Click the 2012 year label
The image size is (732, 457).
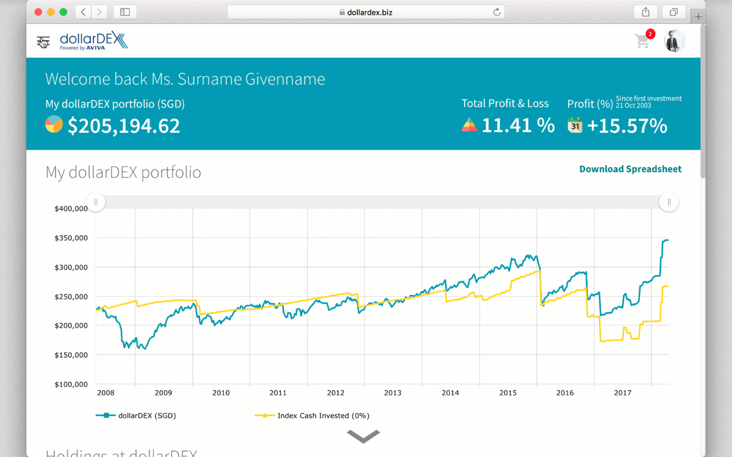pyautogui.click(x=335, y=393)
